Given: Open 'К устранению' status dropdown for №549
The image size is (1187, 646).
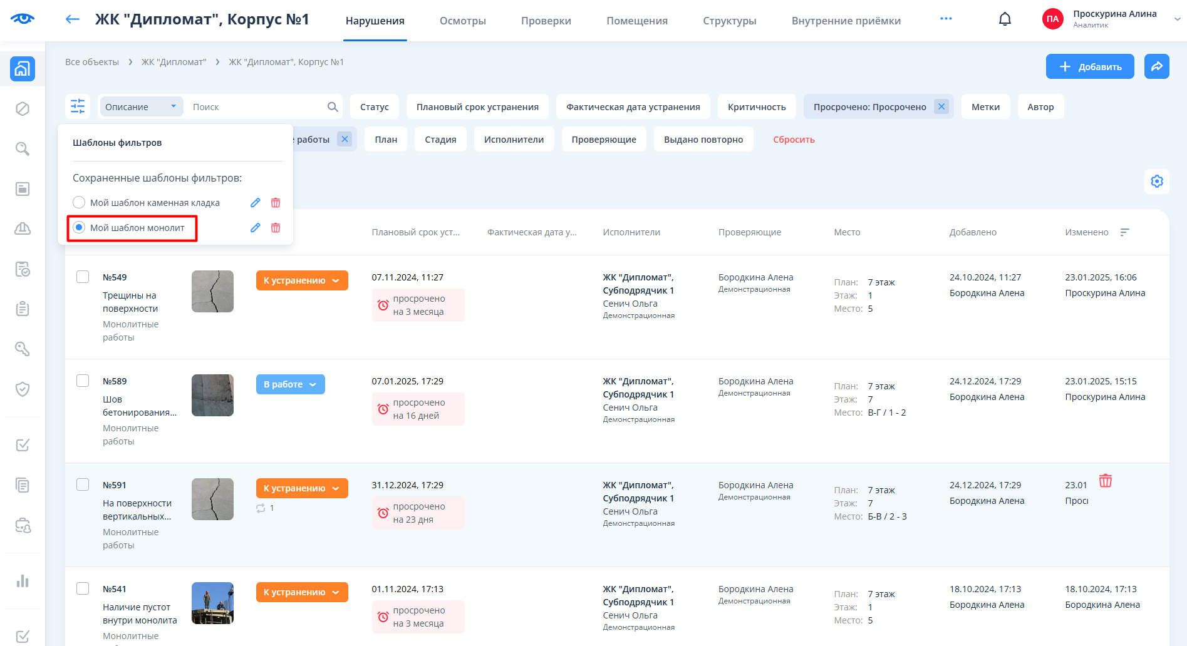Looking at the screenshot, I should pyautogui.click(x=301, y=280).
